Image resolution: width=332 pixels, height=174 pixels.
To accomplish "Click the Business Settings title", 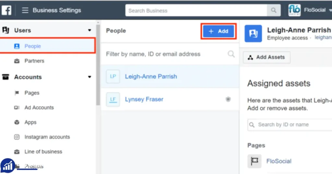I will tap(57, 10).
